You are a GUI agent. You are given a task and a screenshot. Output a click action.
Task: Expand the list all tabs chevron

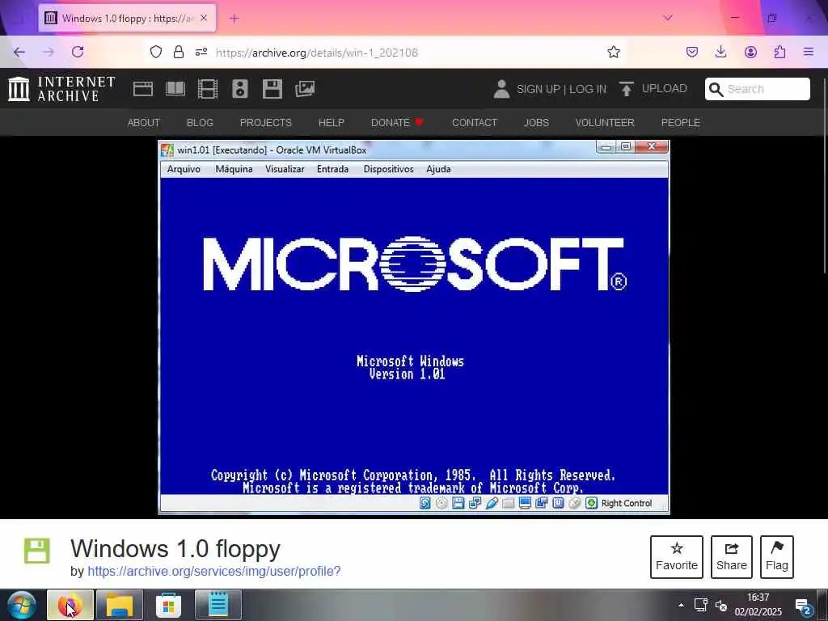(x=667, y=18)
